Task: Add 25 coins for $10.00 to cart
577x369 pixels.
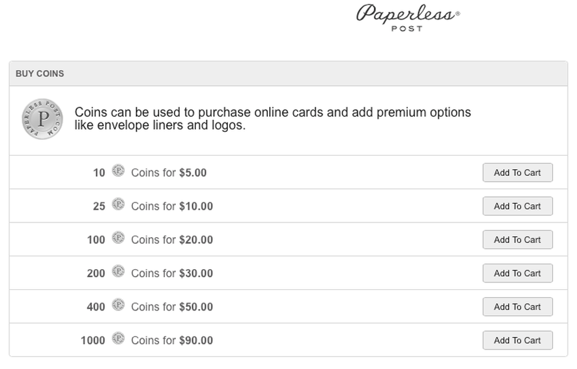Action: coord(517,206)
